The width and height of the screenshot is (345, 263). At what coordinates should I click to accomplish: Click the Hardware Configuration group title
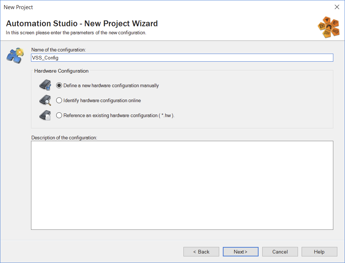click(61, 71)
